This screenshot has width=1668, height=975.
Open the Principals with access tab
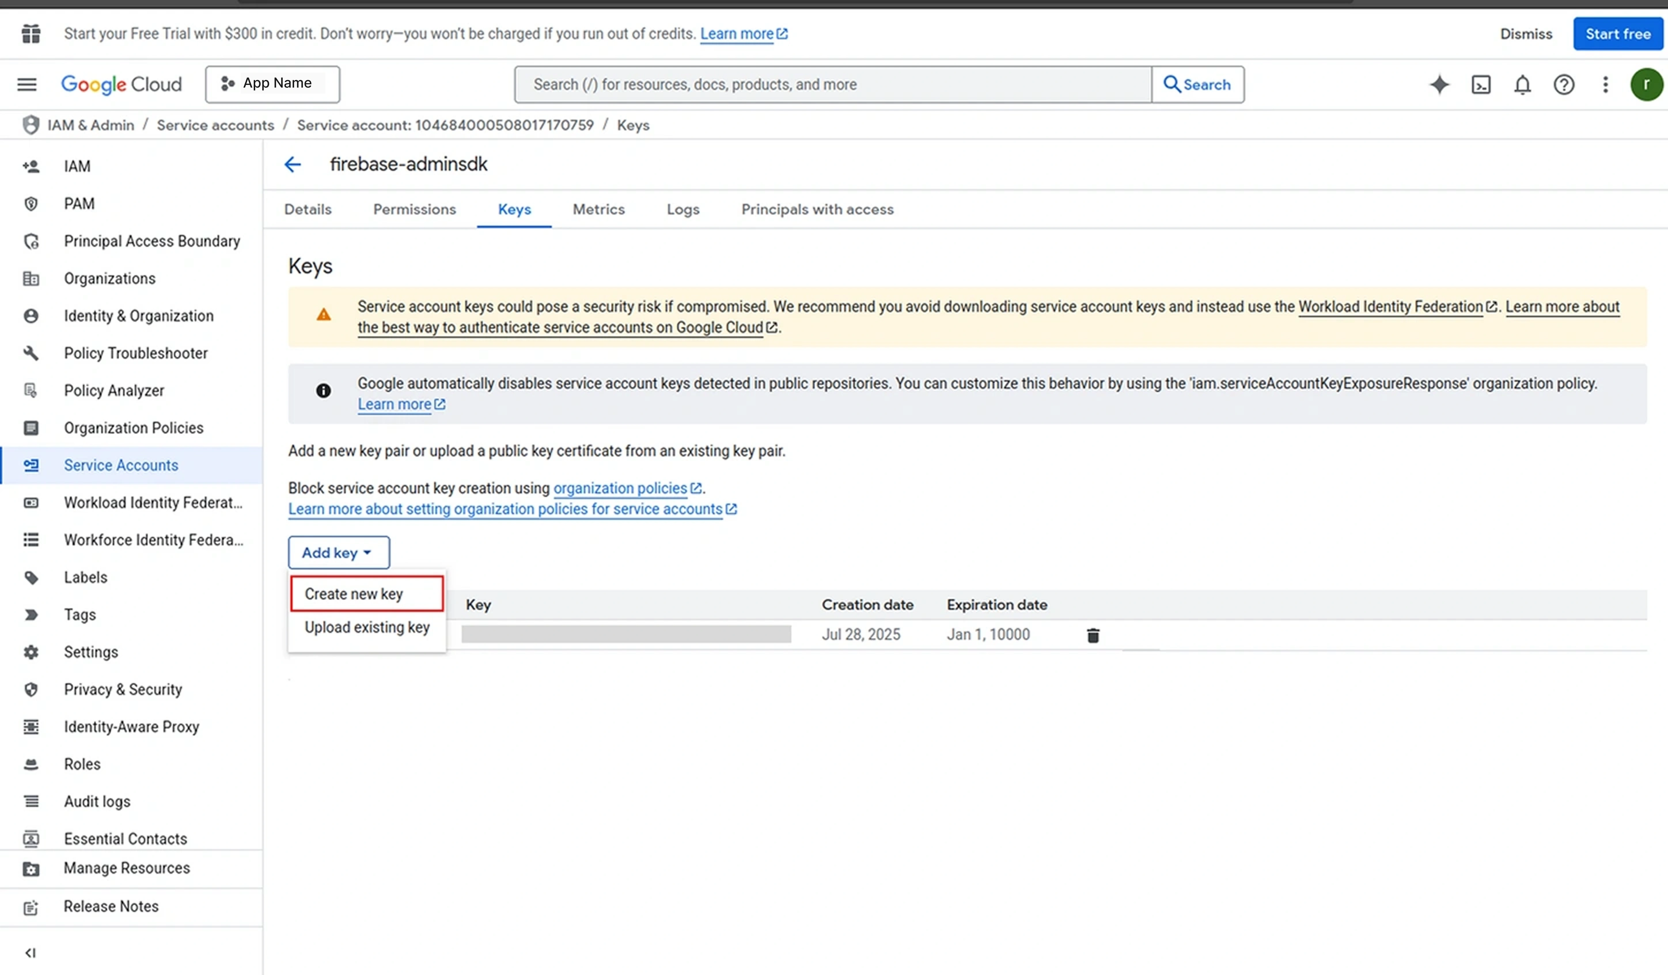pyautogui.click(x=818, y=209)
